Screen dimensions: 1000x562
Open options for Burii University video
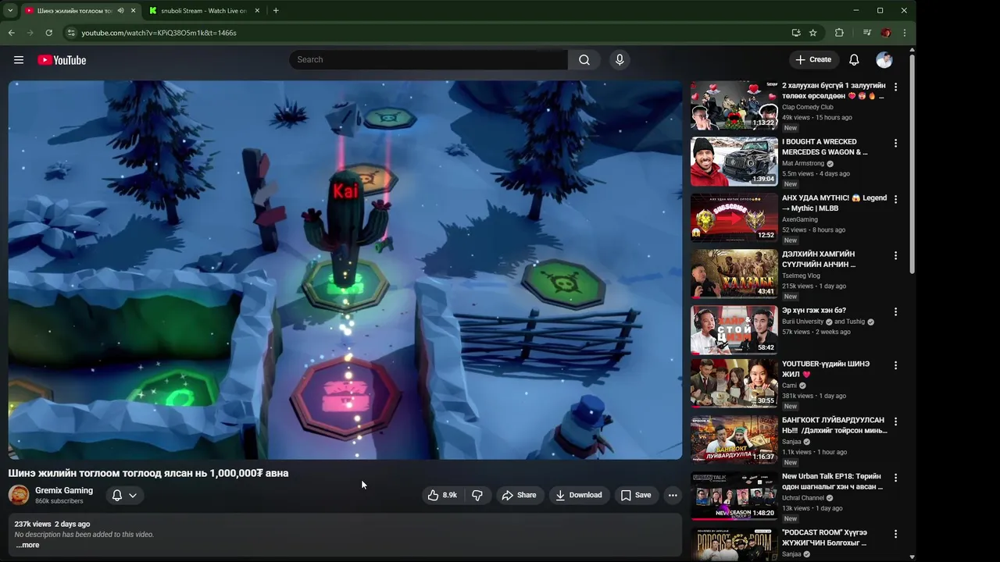(x=895, y=311)
